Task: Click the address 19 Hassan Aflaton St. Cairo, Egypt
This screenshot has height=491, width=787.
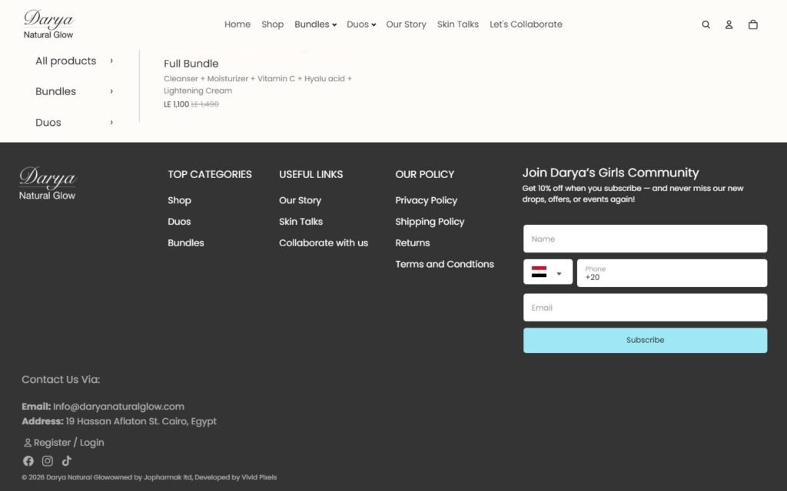Action: click(141, 421)
